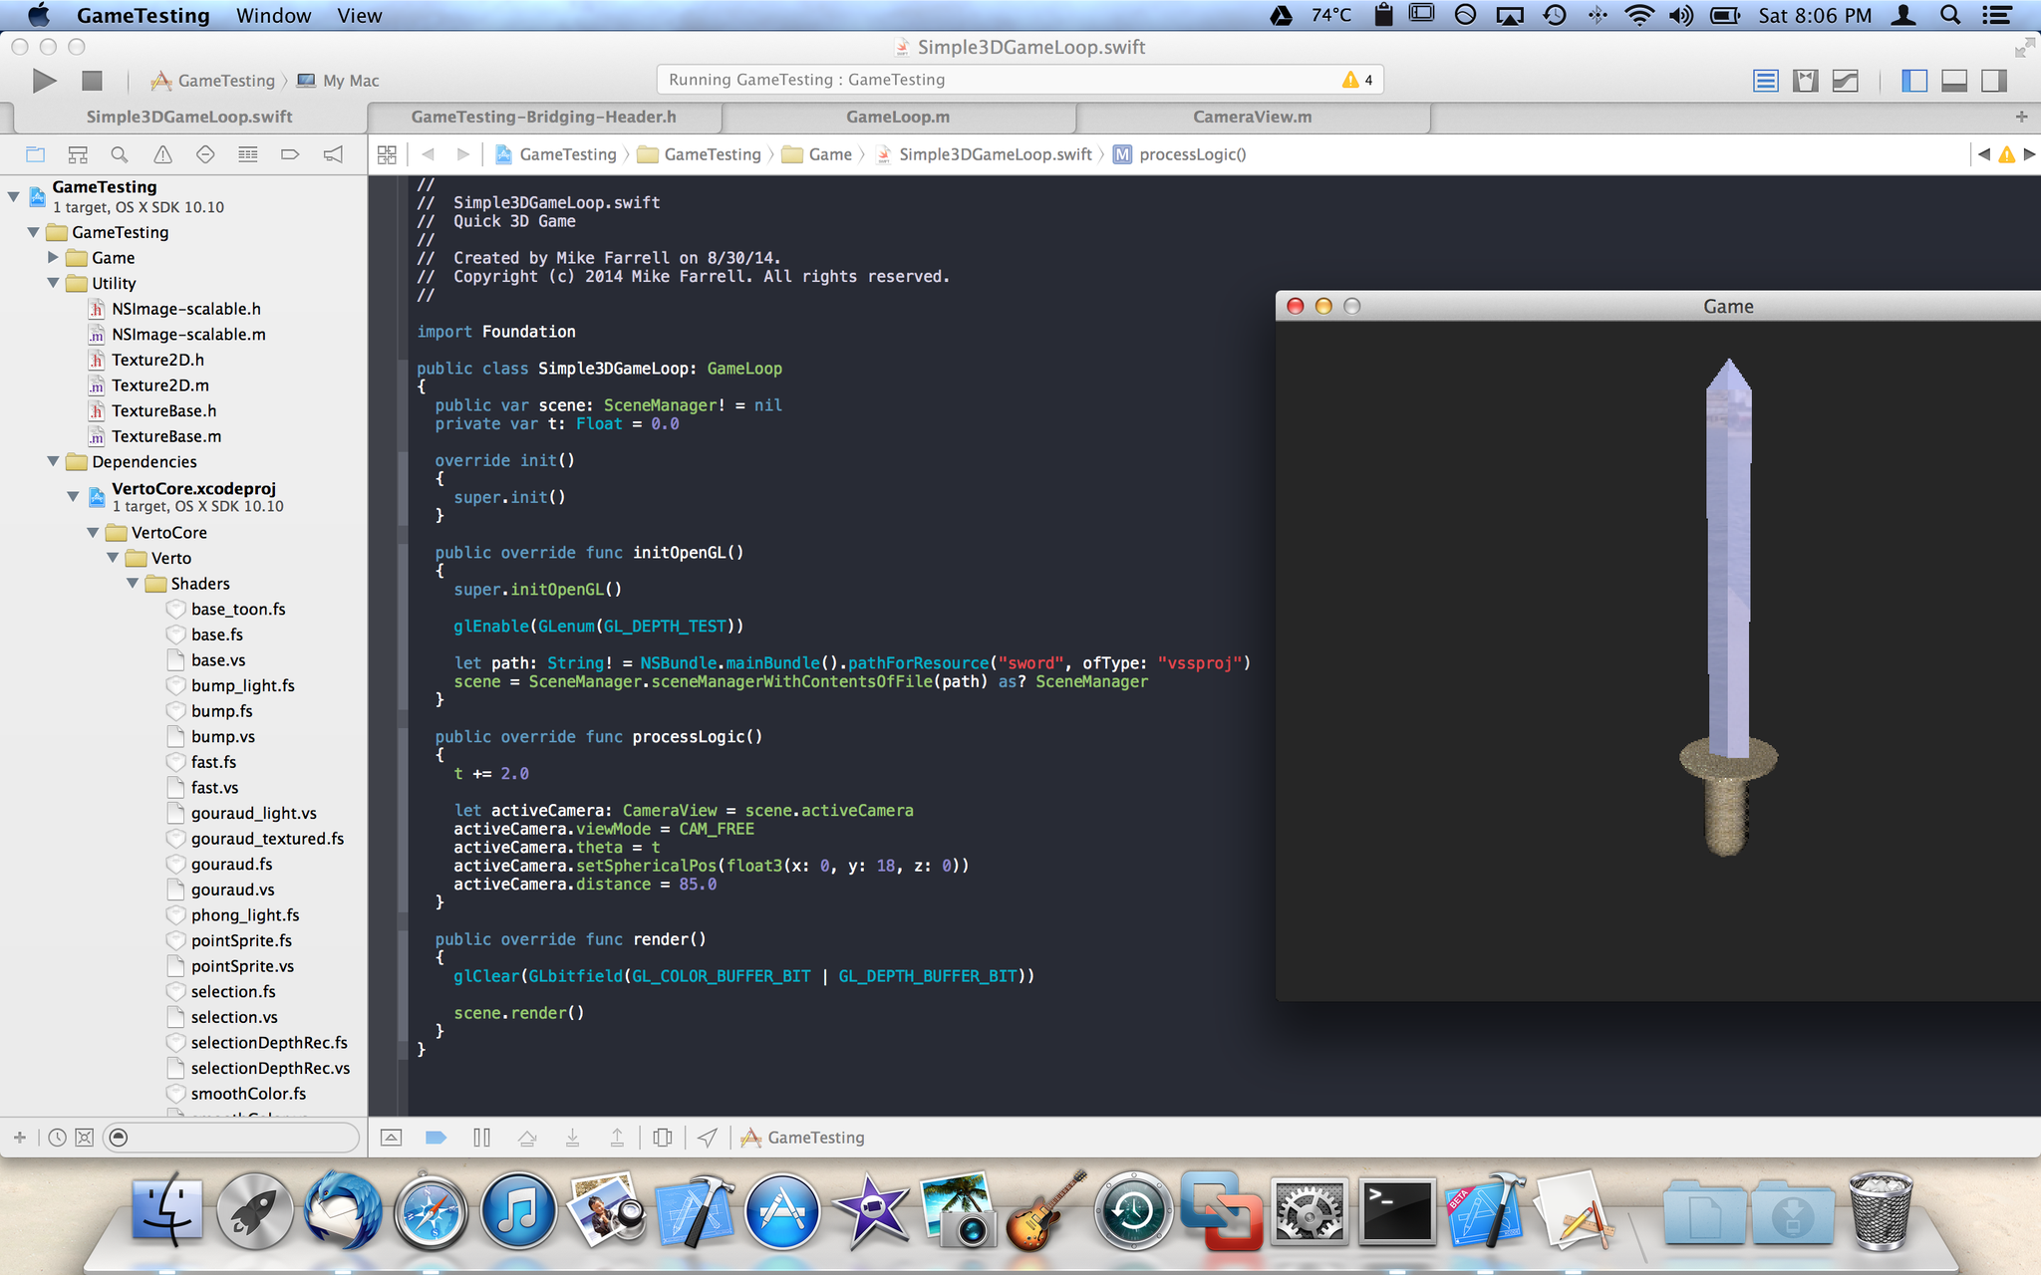The image size is (2041, 1275).
Task: Click the warnings count in activity bar
Action: [x=1358, y=80]
